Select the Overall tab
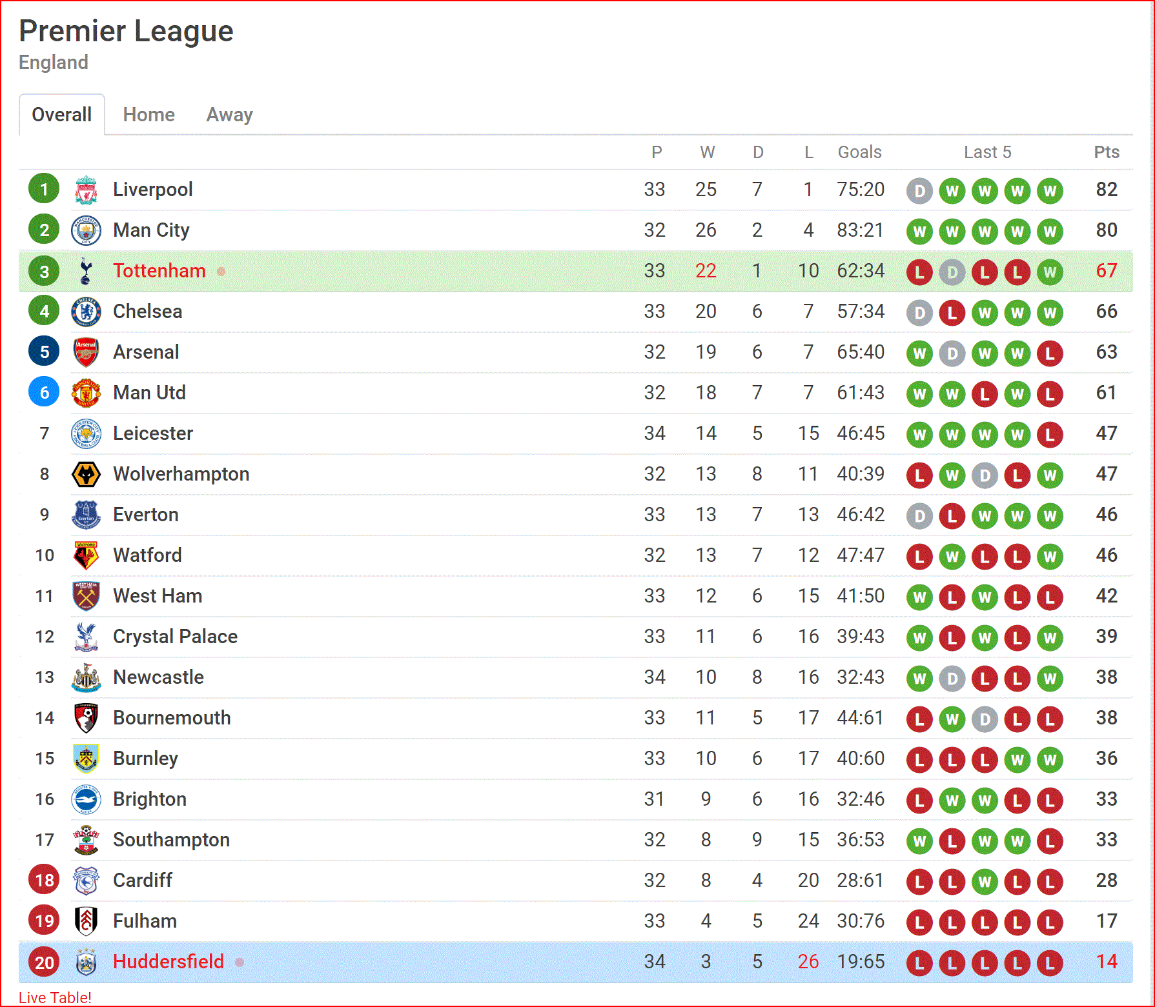The width and height of the screenshot is (1155, 1007). coord(62,115)
